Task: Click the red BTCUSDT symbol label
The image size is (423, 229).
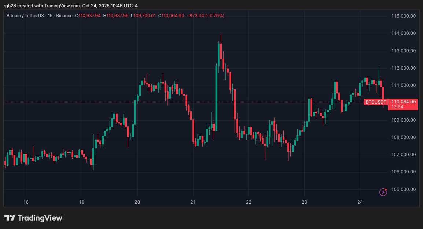Action: coord(376,102)
